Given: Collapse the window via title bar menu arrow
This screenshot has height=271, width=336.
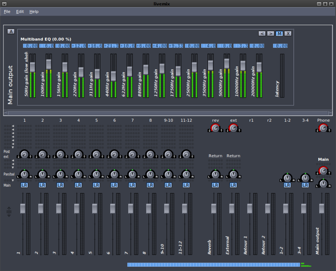Looking at the screenshot, I should pyautogui.click(x=5, y=3).
